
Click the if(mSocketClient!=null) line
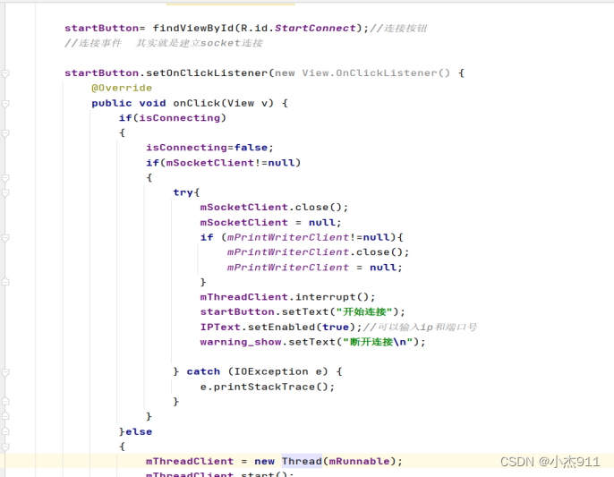(223, 163)
